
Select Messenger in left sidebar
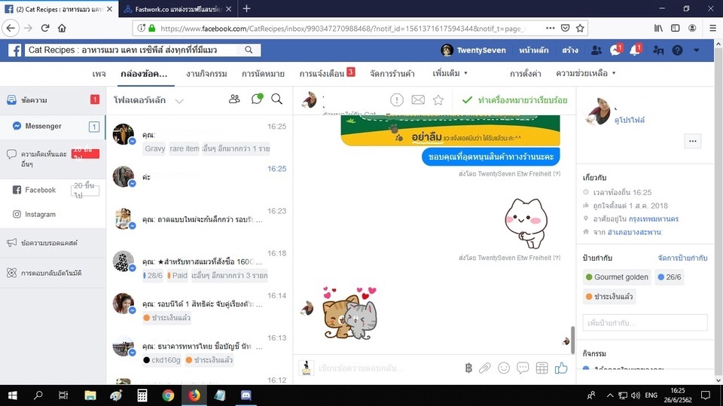tap(53, 126)
